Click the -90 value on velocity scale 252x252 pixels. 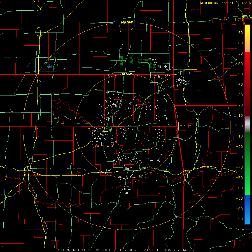[x=239, y=219]
